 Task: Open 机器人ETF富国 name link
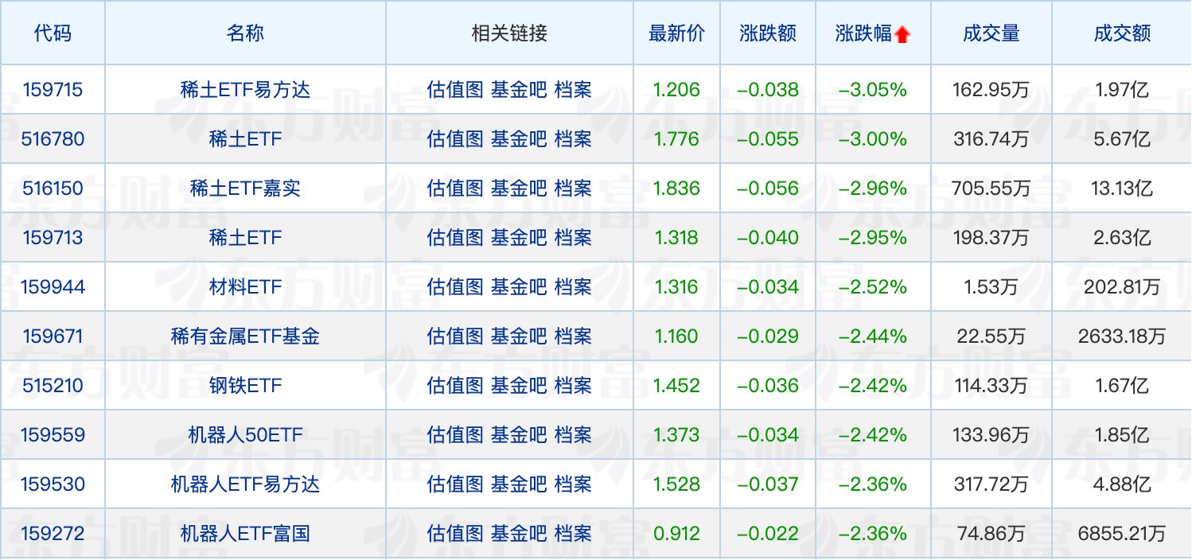(245, 534)
